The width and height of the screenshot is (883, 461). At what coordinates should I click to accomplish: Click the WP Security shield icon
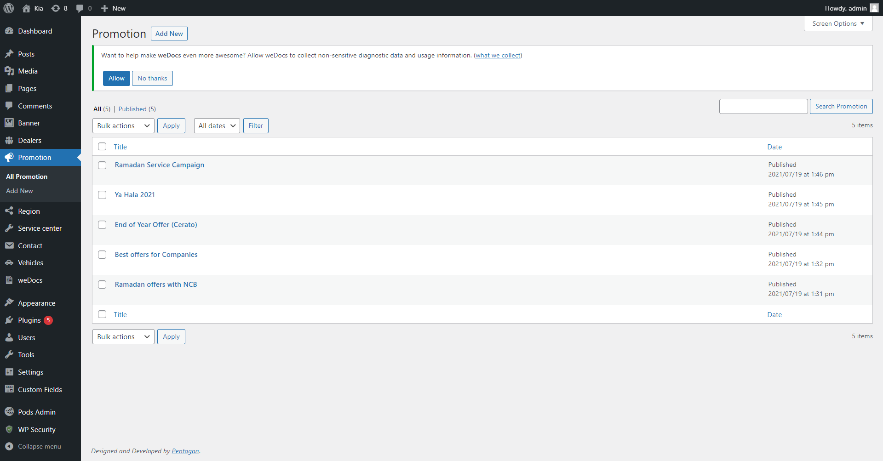[x=9, y=429]
